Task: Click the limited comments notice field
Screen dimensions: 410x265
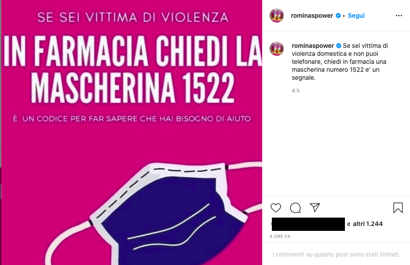Action: tap(336, 254)
